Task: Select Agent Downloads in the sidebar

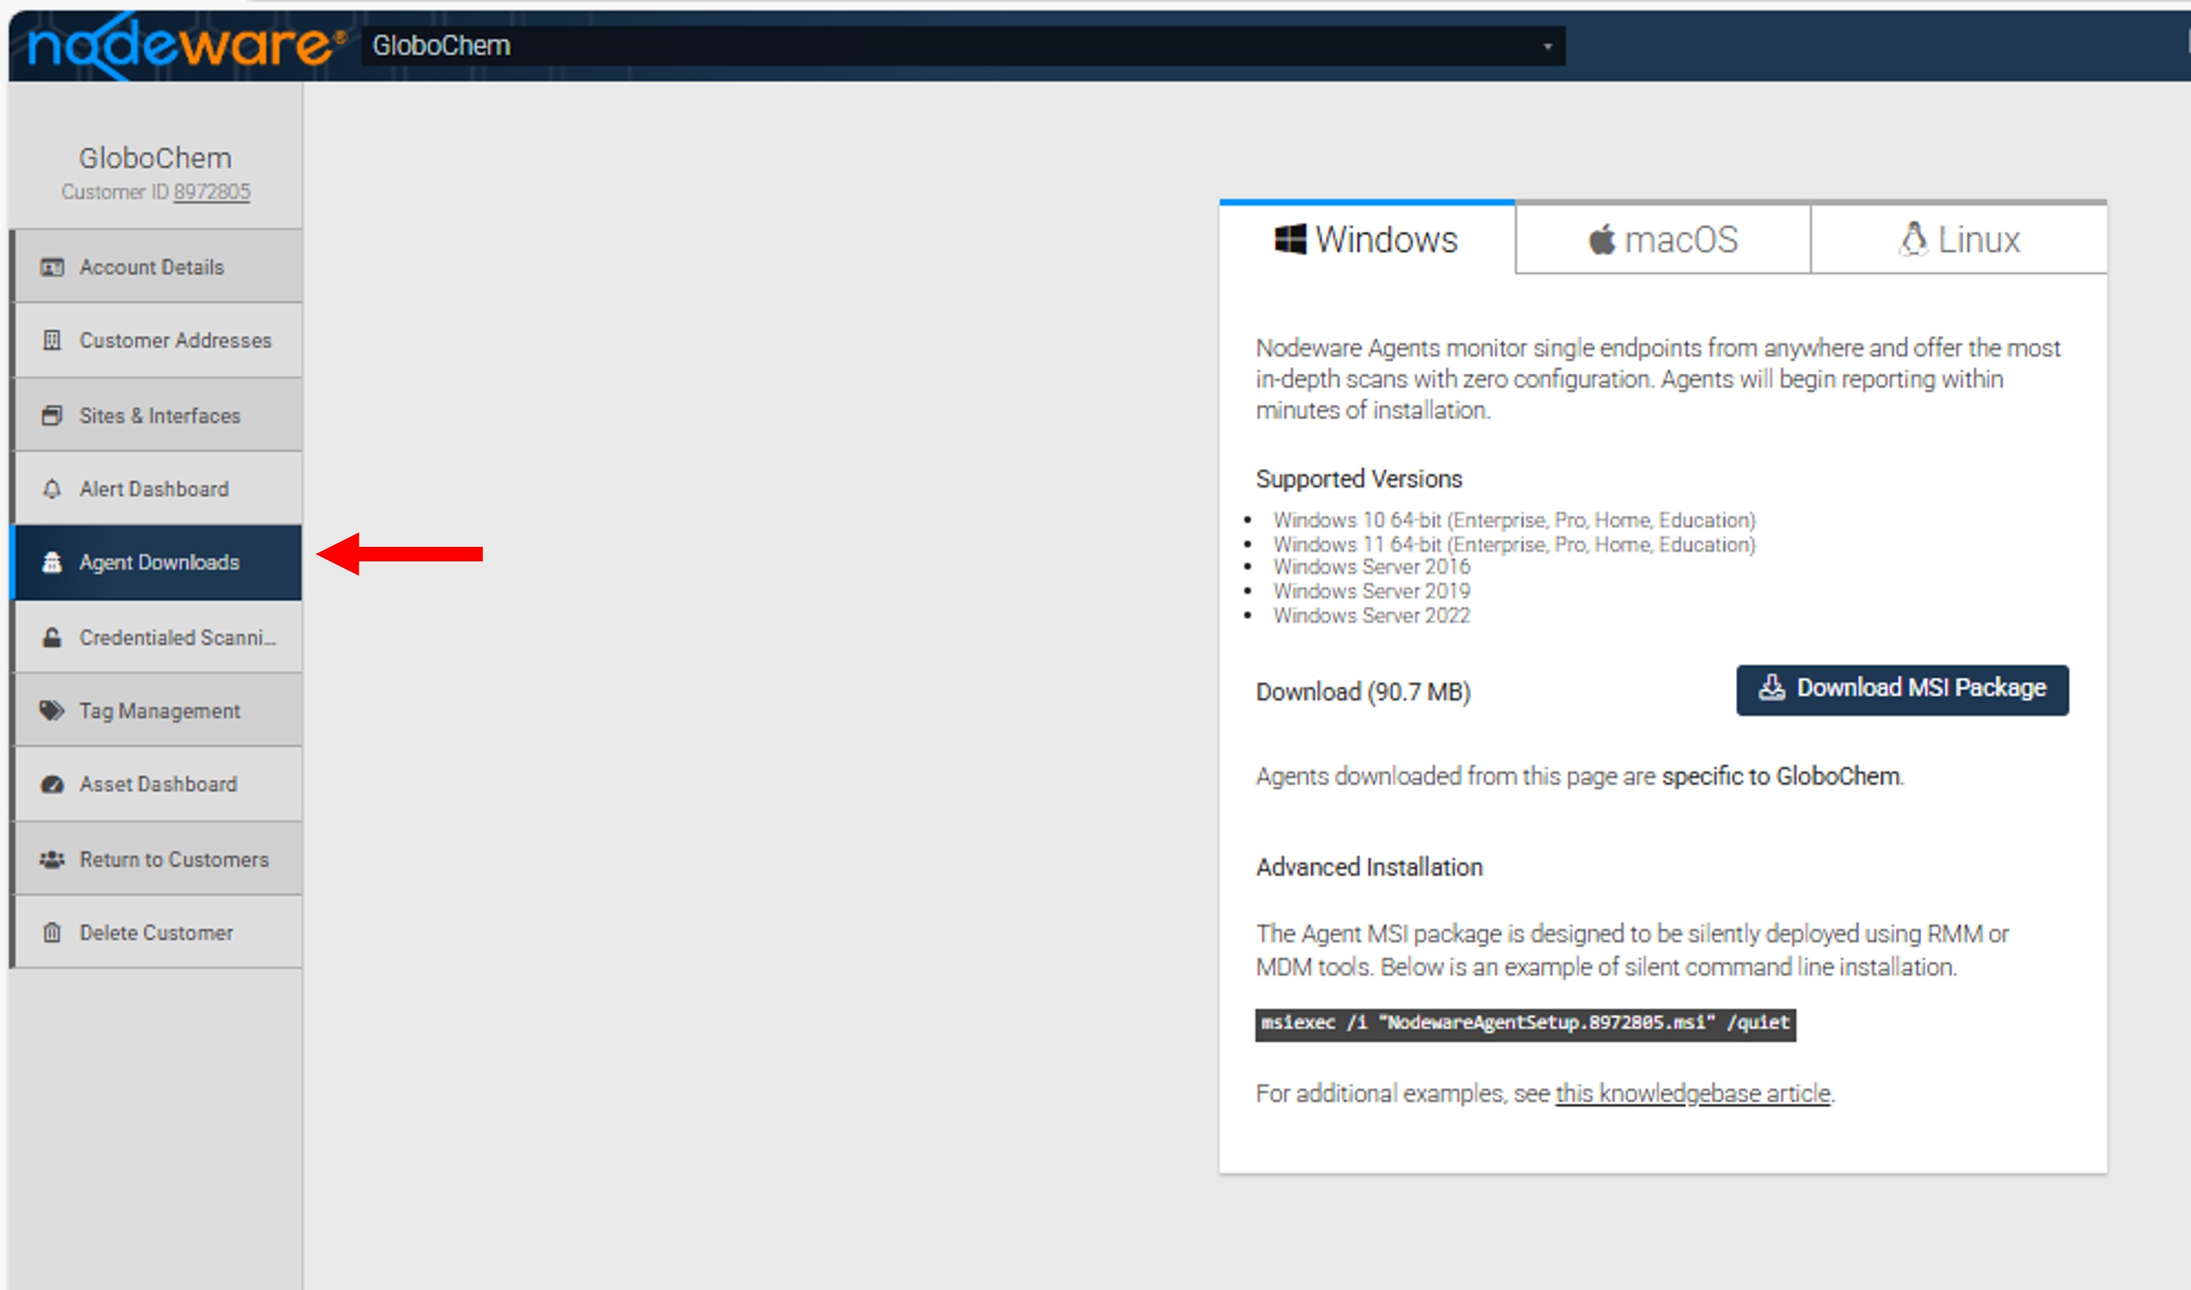Action: pos(156,563)
